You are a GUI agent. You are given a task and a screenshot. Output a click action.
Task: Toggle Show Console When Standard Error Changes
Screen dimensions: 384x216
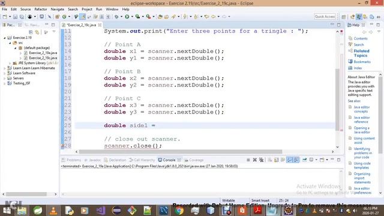[296, 160]
